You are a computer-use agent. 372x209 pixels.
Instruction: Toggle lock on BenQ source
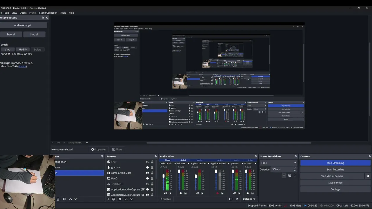tap(152, 179)
